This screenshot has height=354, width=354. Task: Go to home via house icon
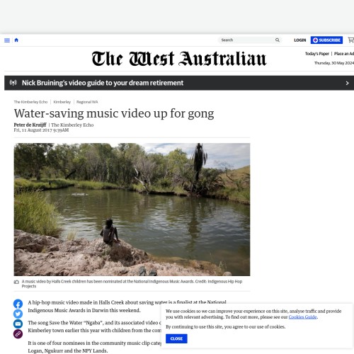(x=16, y=40)
